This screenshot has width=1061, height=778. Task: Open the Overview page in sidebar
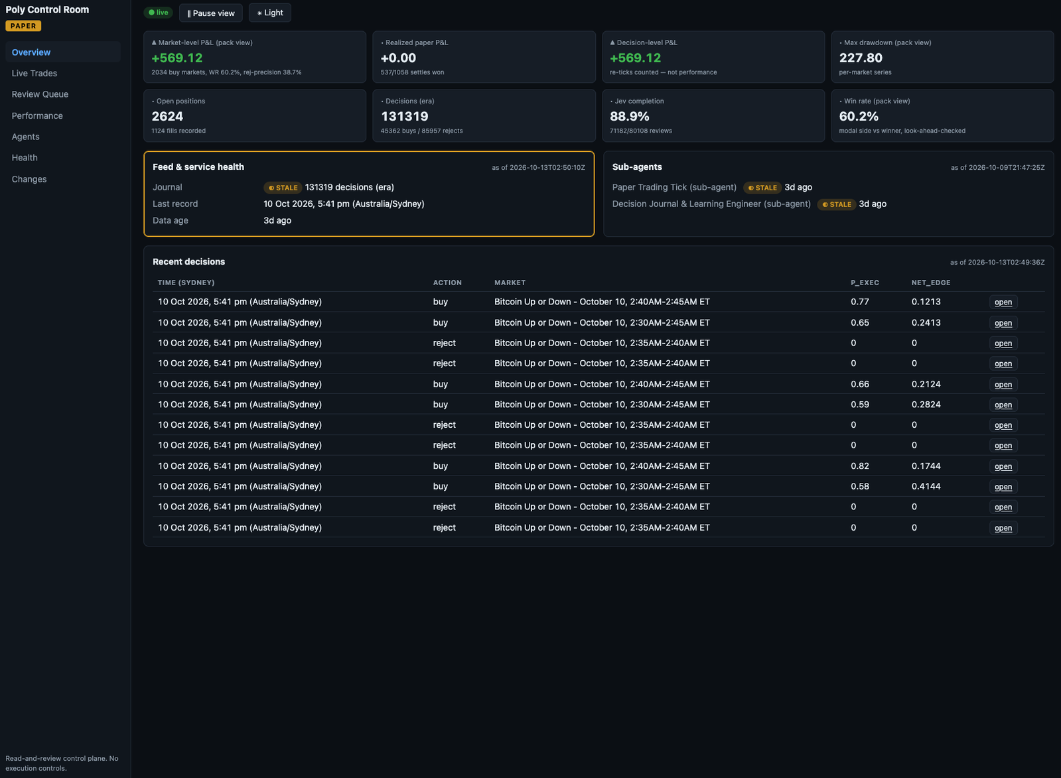click(63, 52)
